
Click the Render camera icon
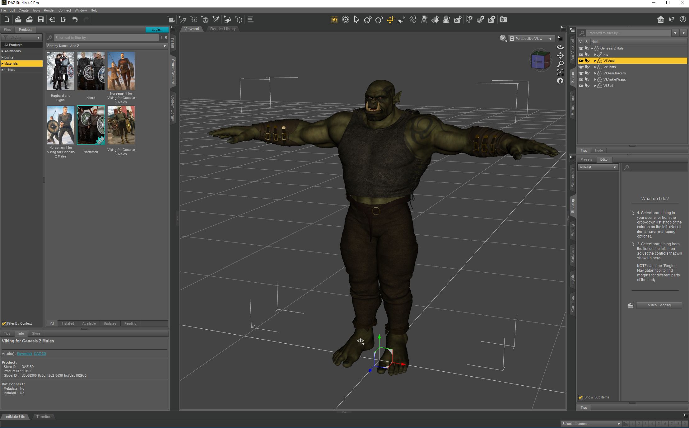pyautogui.click(x=503, y=20)
